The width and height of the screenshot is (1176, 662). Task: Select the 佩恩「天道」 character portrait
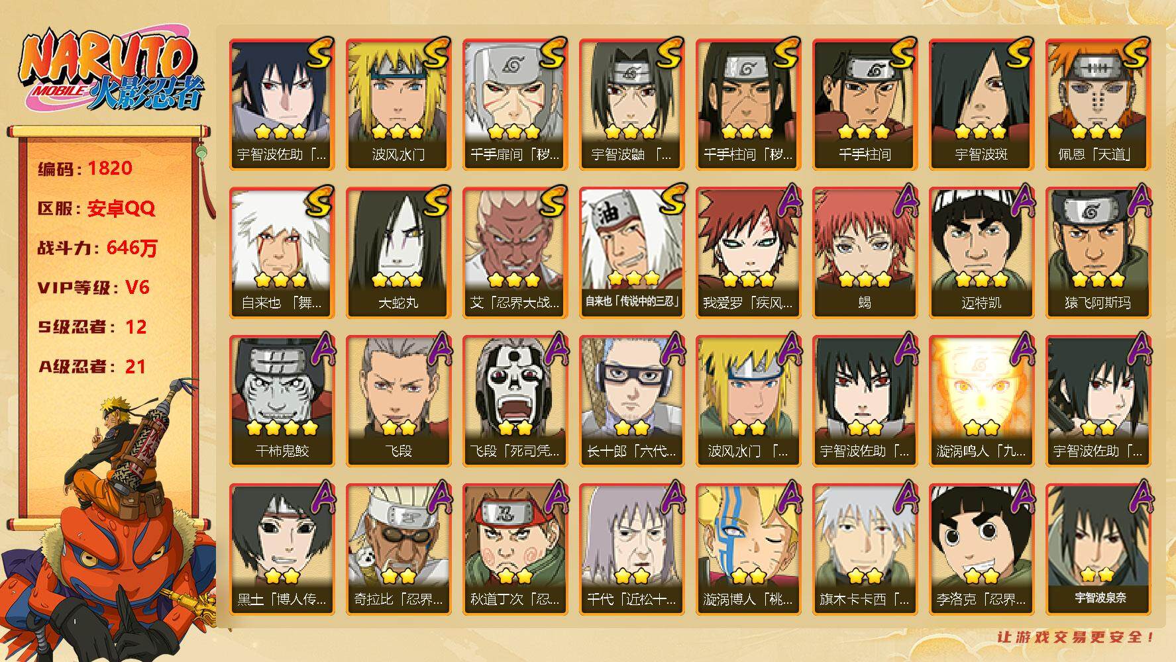click(1098, 105)
